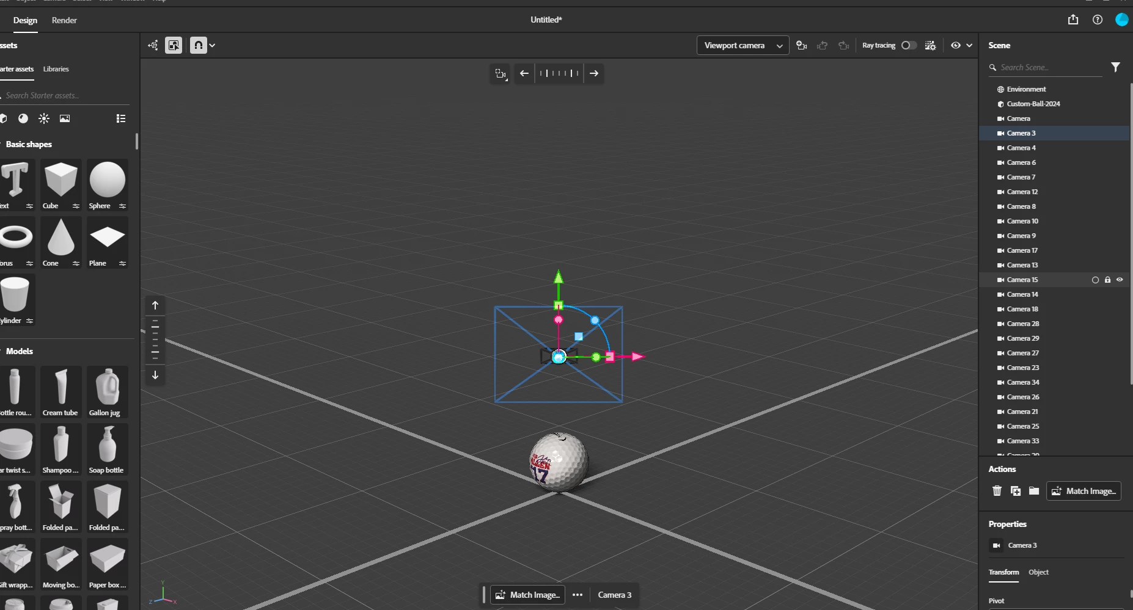Switch to the Render tab
Image resolution: width=1133 pixels, height=610 pixels.
point(64,20)
